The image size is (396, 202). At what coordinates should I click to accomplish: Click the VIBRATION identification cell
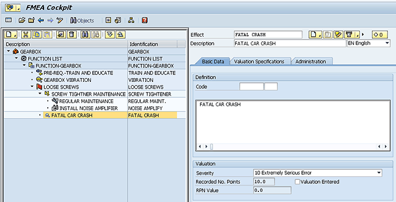(141, 80)
